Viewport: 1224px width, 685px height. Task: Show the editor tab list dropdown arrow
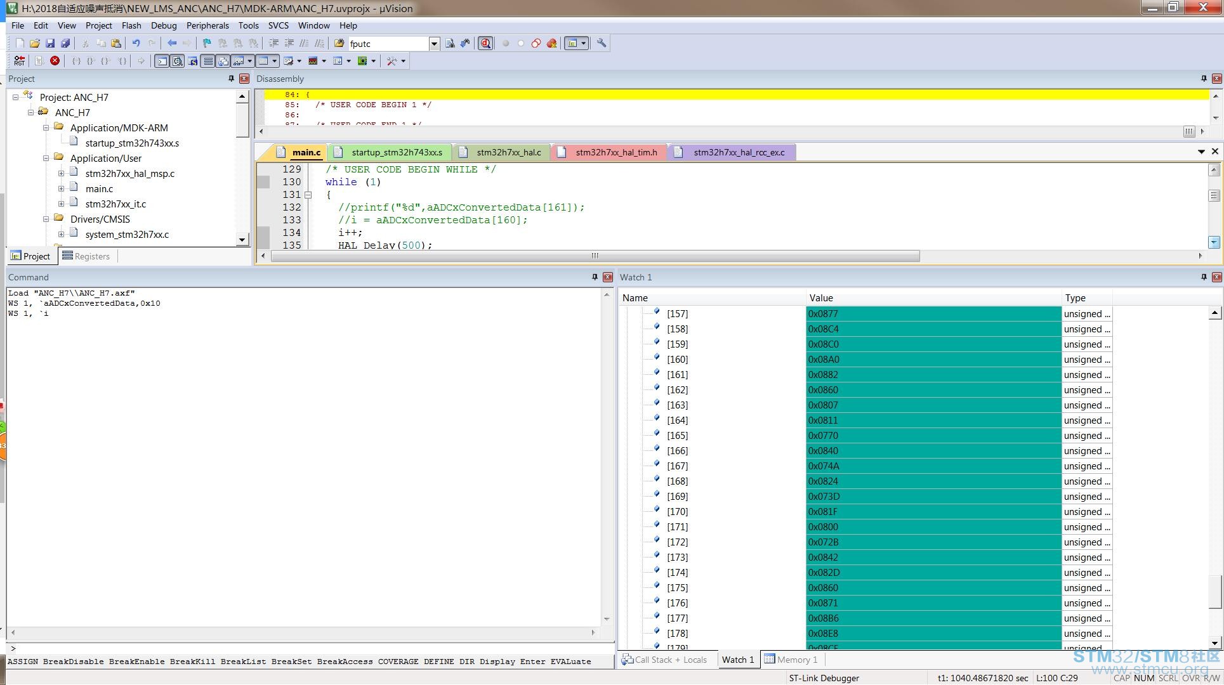pyautogui.click(x=1201, y=152)
